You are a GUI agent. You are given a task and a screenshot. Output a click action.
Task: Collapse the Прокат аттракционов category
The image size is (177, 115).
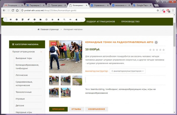click(41, 52)
